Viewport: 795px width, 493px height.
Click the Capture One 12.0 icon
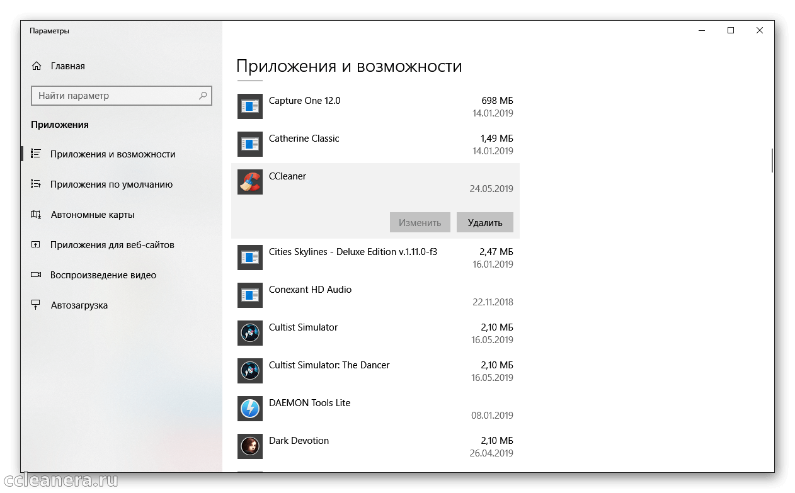250,106
